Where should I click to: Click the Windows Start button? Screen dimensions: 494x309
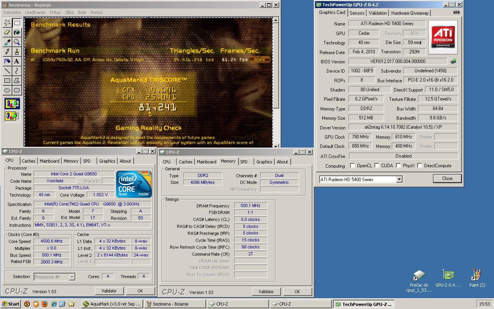[11, 304]
